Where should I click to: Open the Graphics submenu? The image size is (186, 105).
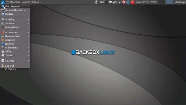point(15,40)
